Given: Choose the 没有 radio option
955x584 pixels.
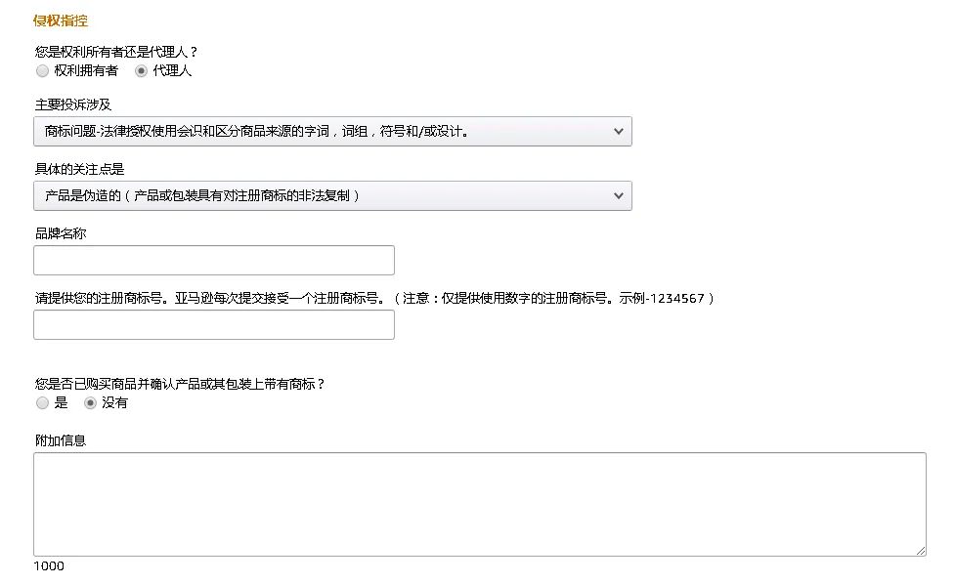Looking at the screenshot, I should point(90,402).
